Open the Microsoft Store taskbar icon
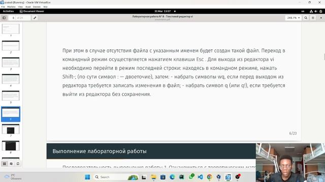This screenshot has height=182, width=325. coord(163,177)
